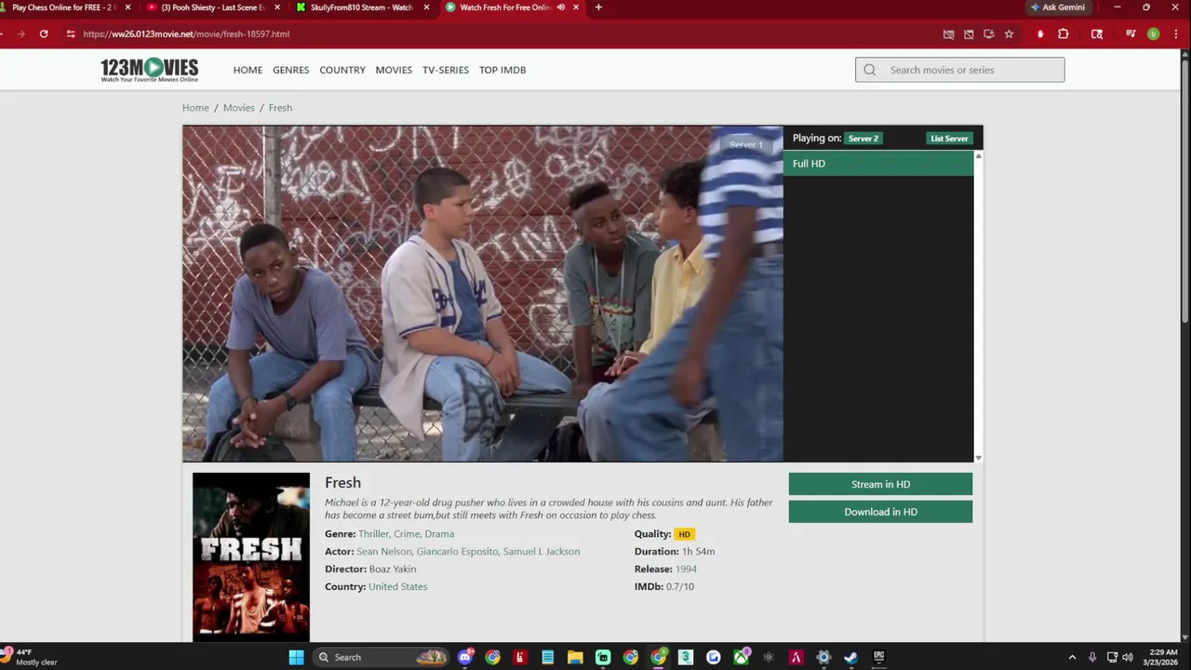
Task: Open site information icon beside the URL
Action: tap(70, 33)
